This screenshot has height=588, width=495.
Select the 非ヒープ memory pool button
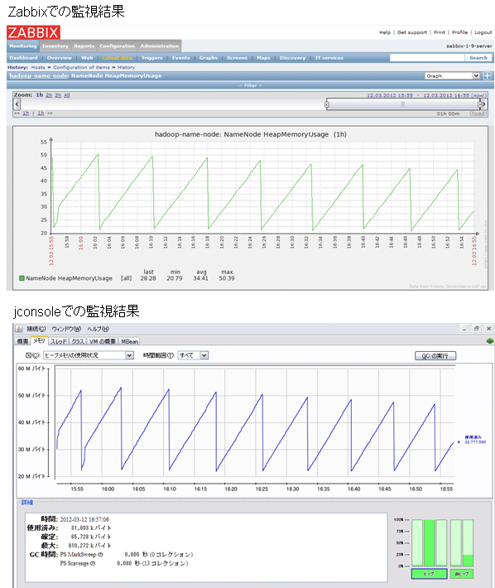pos(462,574)
